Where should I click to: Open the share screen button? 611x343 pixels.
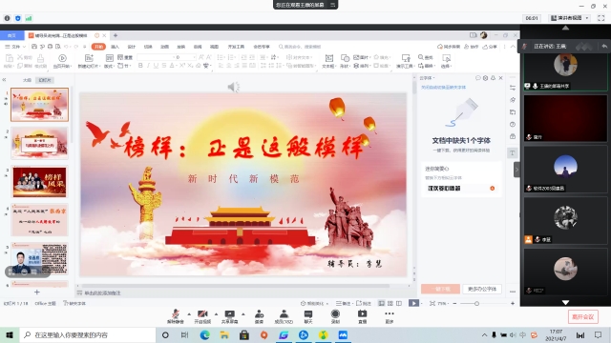coord(229,316)
